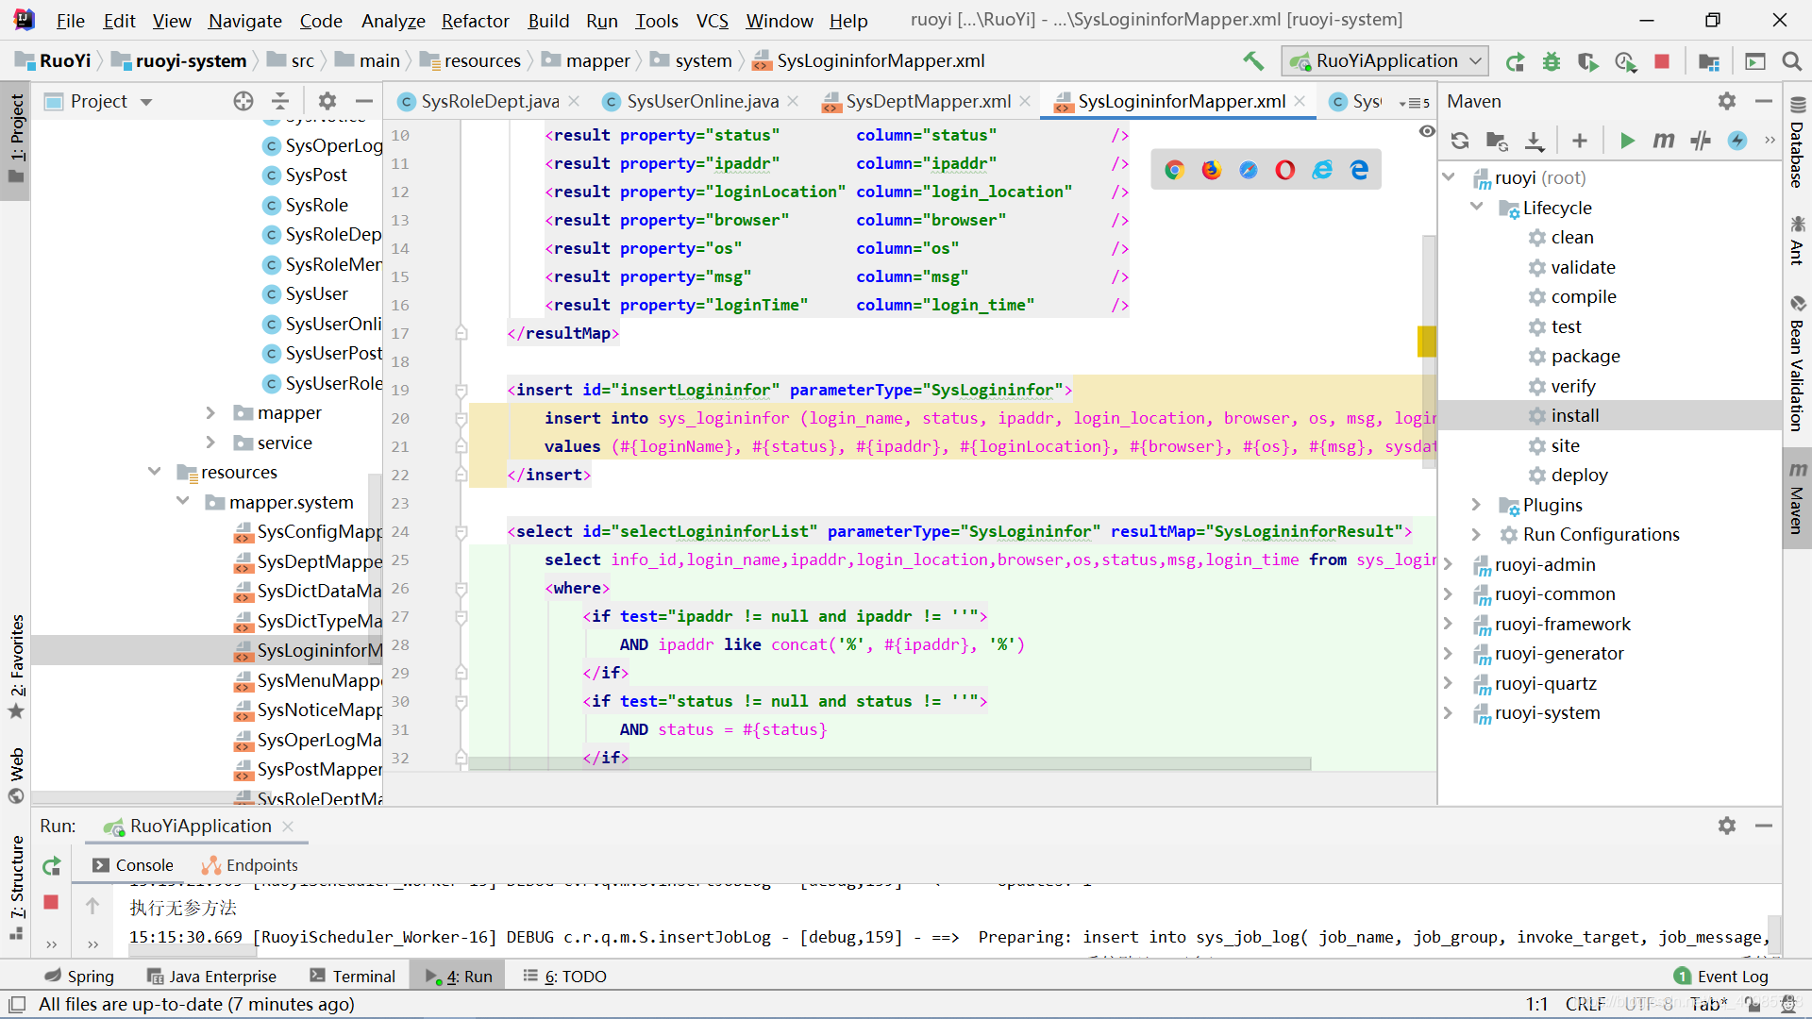Open the Event Log

(1720, 977)
